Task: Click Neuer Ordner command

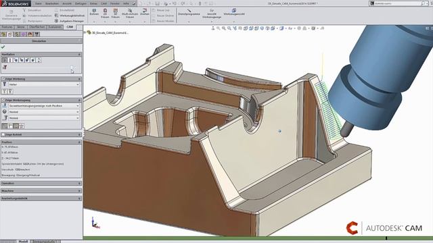Action: coord(163,16)
